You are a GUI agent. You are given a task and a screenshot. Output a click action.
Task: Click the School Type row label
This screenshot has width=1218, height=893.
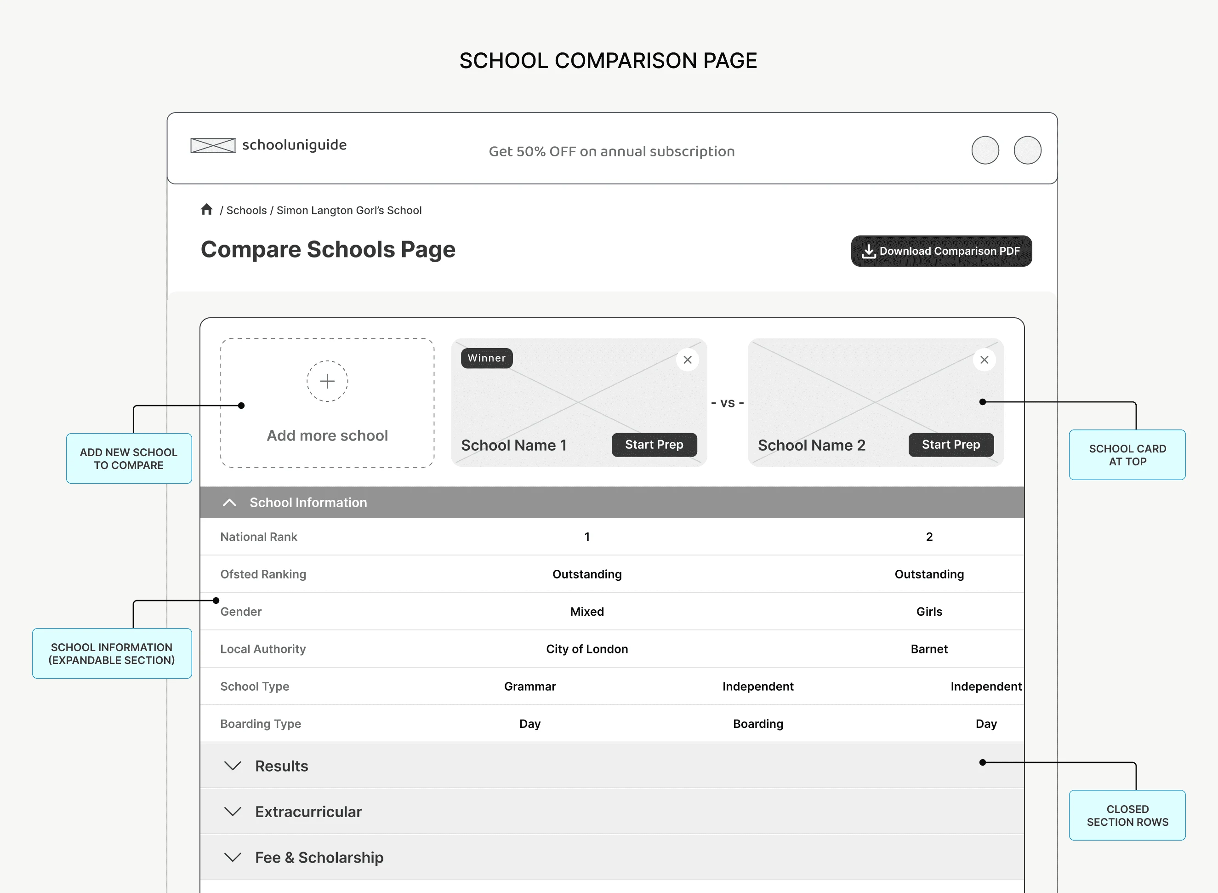point(255,686)
